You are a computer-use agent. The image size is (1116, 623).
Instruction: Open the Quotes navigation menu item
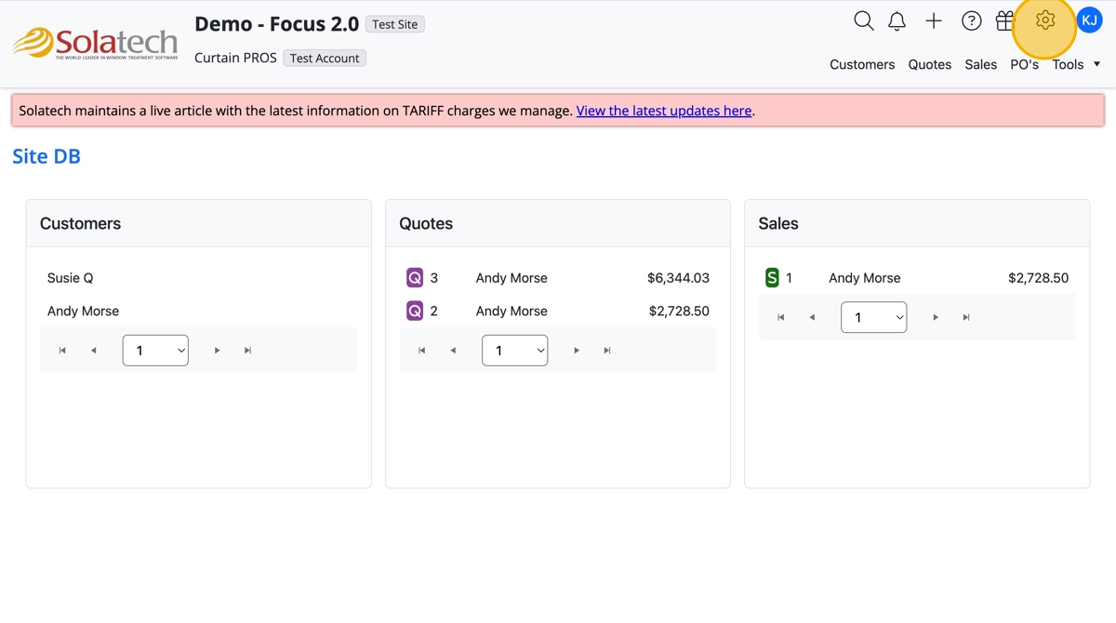930,64
